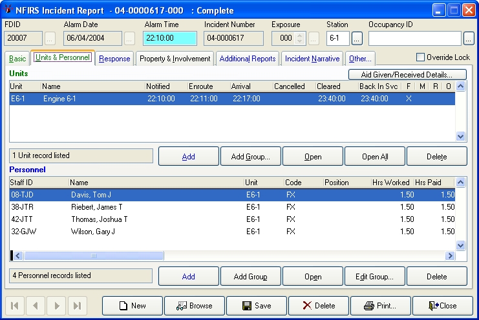This screenshot has height=320, width=479.
Task: Select the Davis, Tom J personnel row
Action: pos(232,195)
